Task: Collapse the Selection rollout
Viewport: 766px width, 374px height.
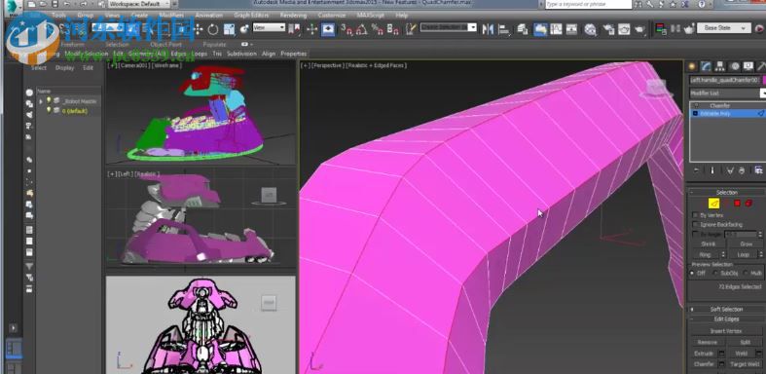Action: click(x=726, y=192)
